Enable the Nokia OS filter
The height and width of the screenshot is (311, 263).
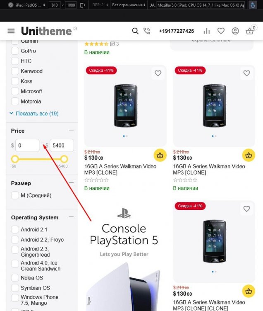coord(15,278)
